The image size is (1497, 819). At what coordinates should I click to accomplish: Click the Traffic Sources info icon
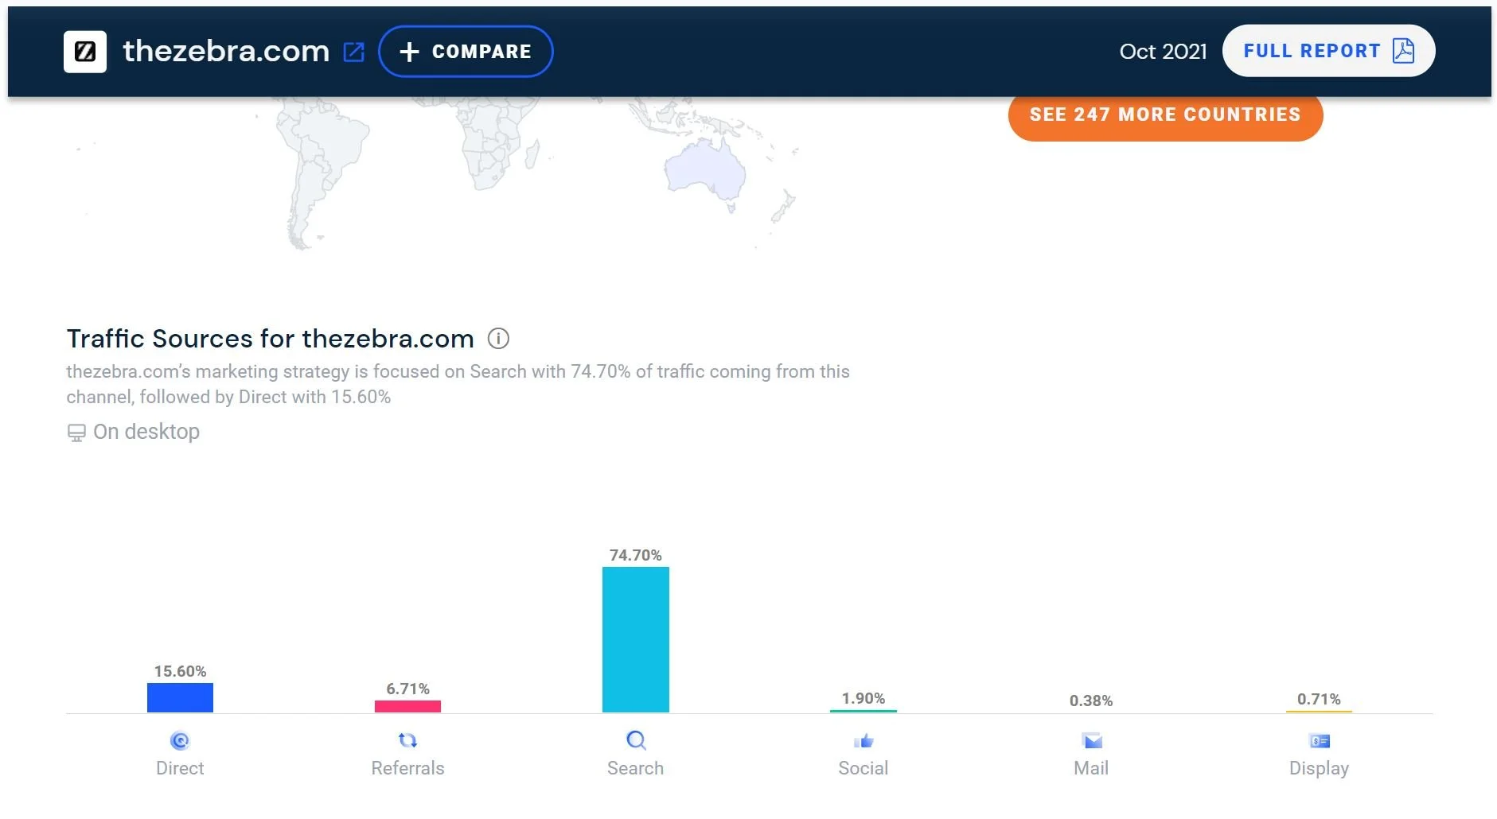[498, 339]
